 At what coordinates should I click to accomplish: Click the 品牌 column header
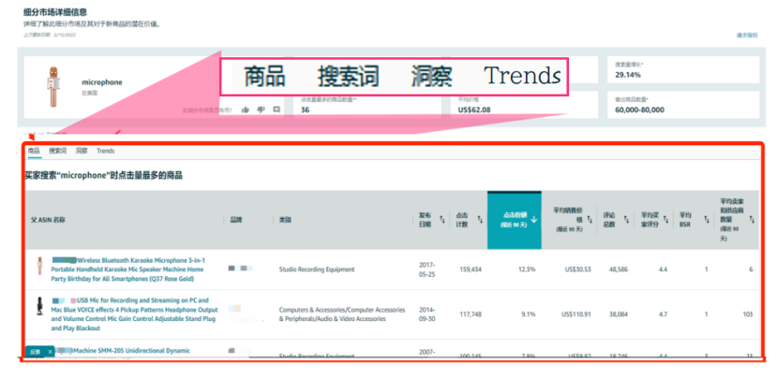(x=235, y=220)
